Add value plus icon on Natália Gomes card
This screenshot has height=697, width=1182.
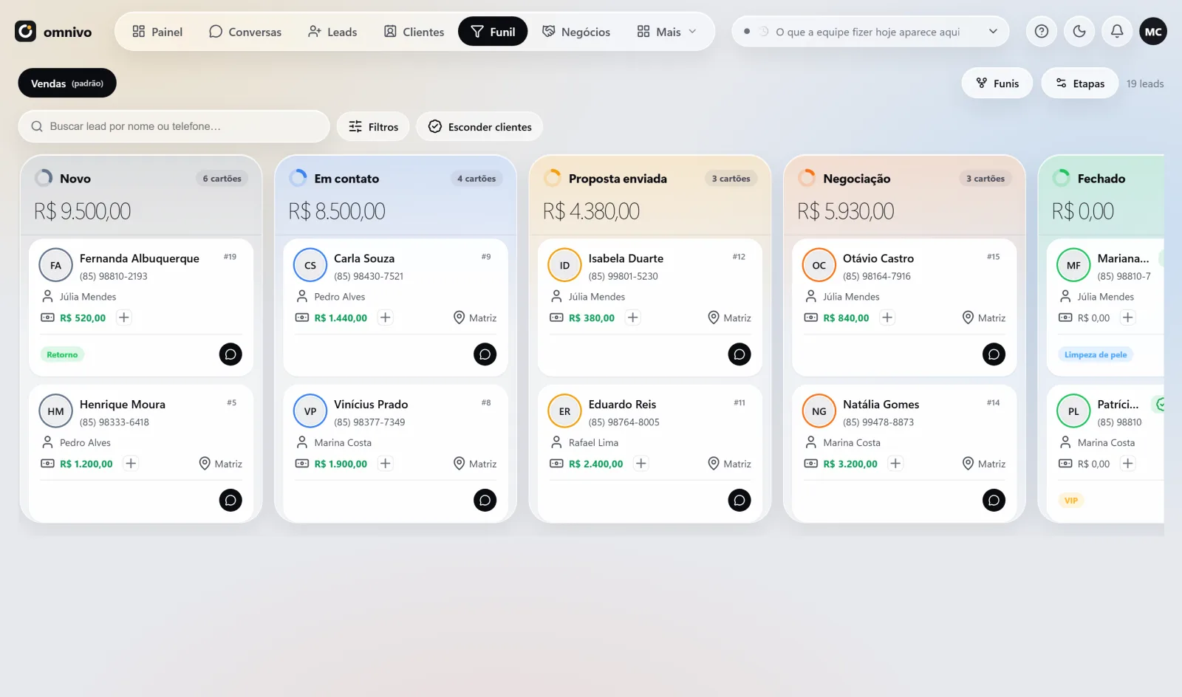pos(895,464)
